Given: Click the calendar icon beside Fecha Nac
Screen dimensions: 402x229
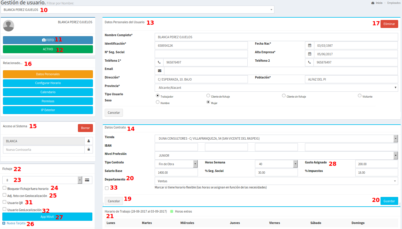Looking at the screenshot, I should pos(310,46).
